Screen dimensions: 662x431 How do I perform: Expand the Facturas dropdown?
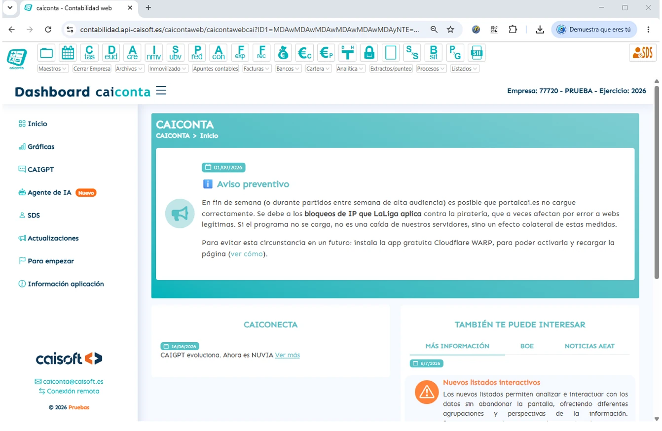(x=257, y=69)
